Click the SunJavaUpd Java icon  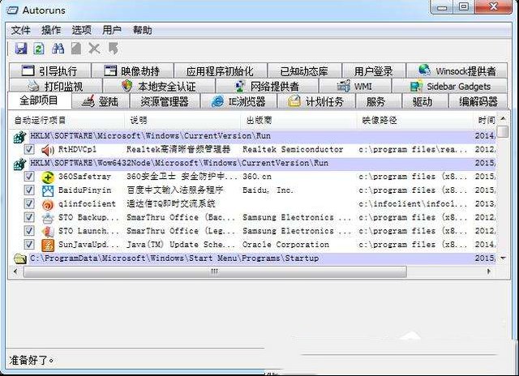point(48,245)
